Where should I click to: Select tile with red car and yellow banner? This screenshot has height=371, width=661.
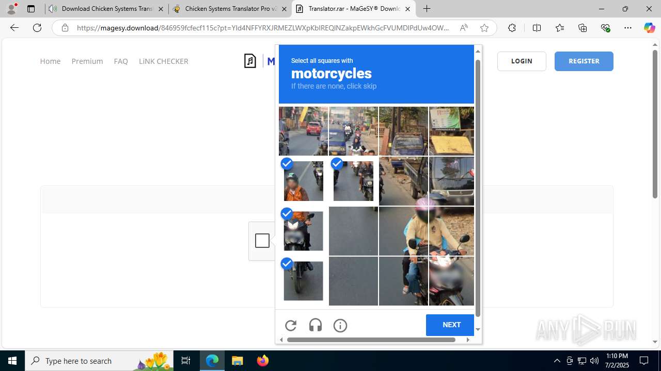click(x=303, y=131)
